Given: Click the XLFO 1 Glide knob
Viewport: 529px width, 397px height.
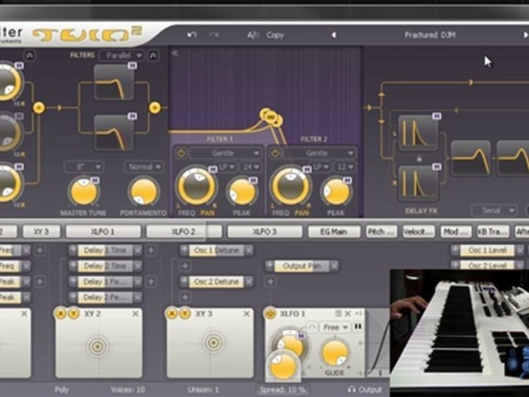Looking at the screenshot, I should point(334,353).
